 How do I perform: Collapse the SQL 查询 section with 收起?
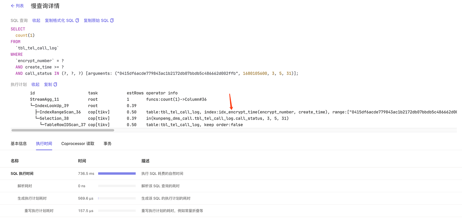[36, 20]
